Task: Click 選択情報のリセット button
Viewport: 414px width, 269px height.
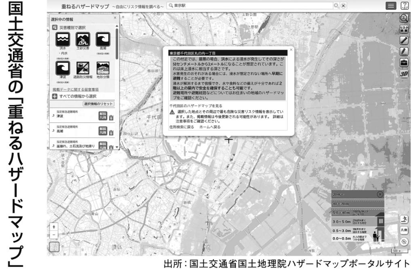Action: point(99,104)
